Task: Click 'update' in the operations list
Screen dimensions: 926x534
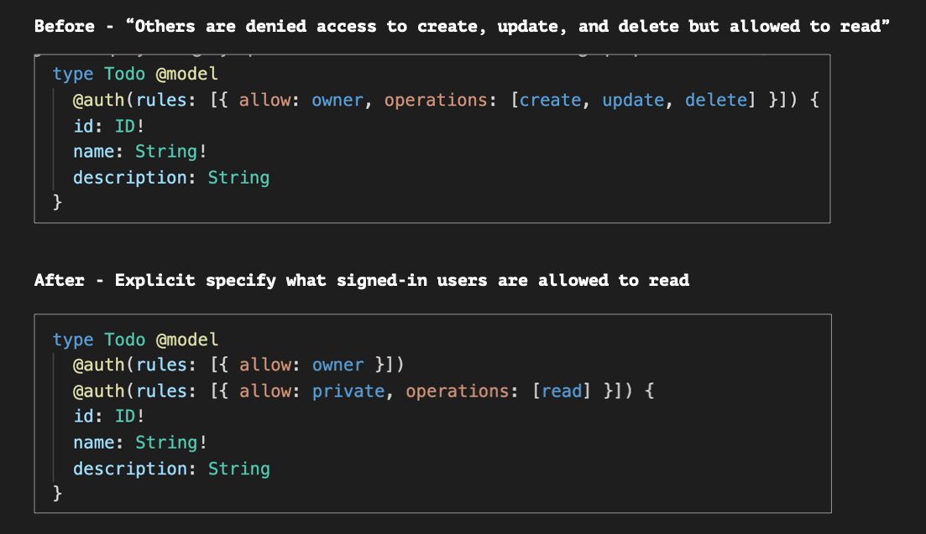Action: tap(633, 100)
